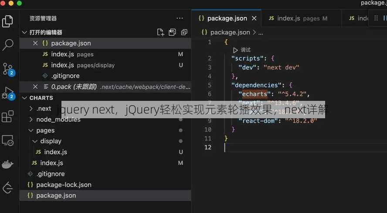Viewport: 387px width, 213px height.
Task: Close 0.pack entry in open editors list
Action: tap(35, 87)
